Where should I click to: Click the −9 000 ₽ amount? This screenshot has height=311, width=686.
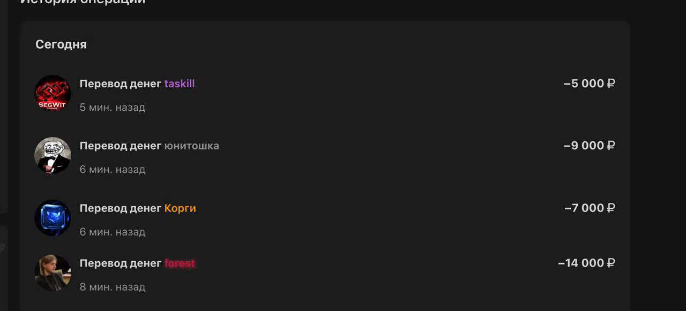point(589,146)
